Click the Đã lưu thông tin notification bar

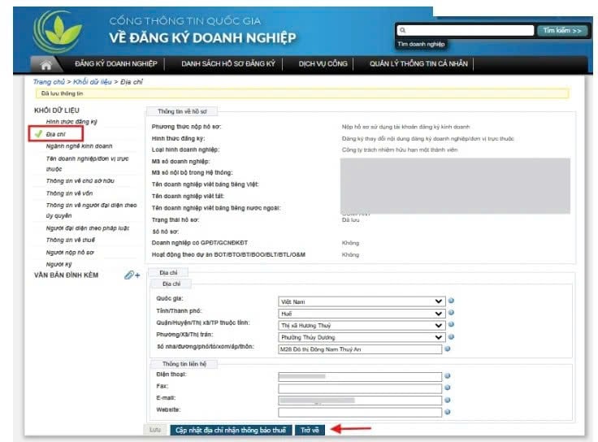click(302, 93)
